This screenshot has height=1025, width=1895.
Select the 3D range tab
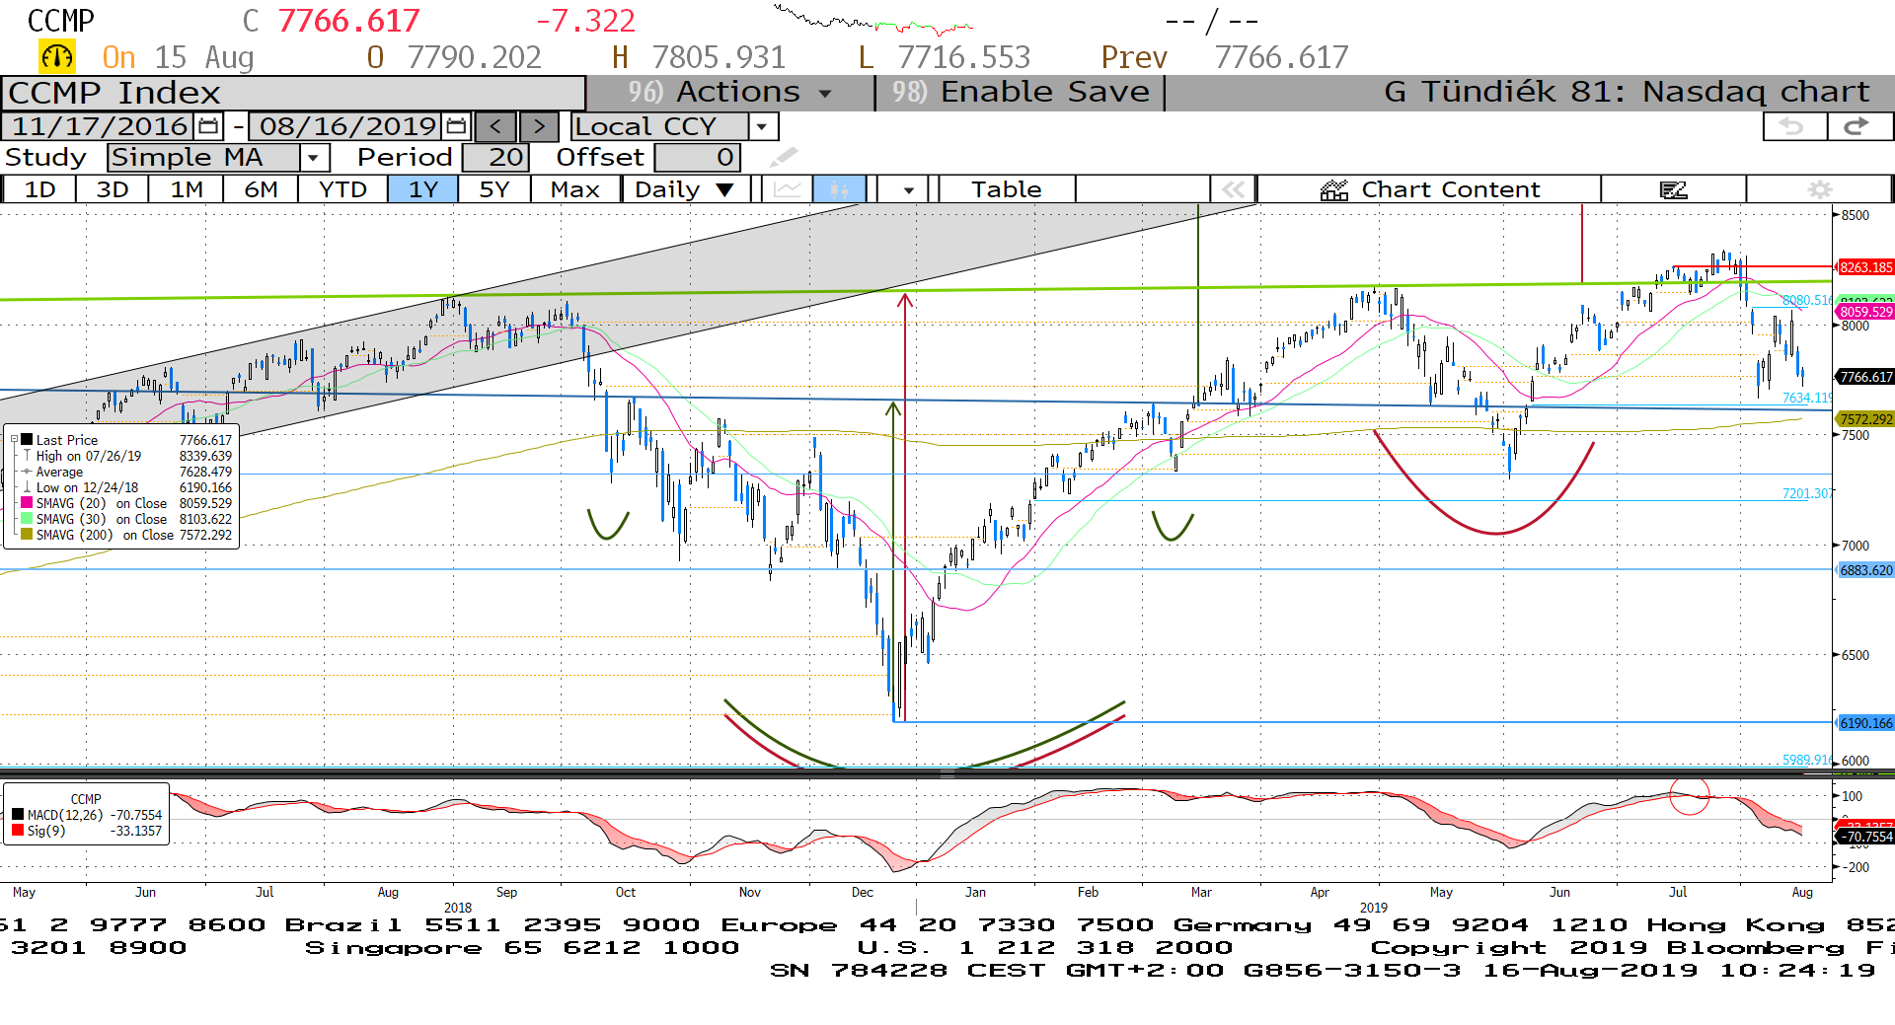(113, 189)
